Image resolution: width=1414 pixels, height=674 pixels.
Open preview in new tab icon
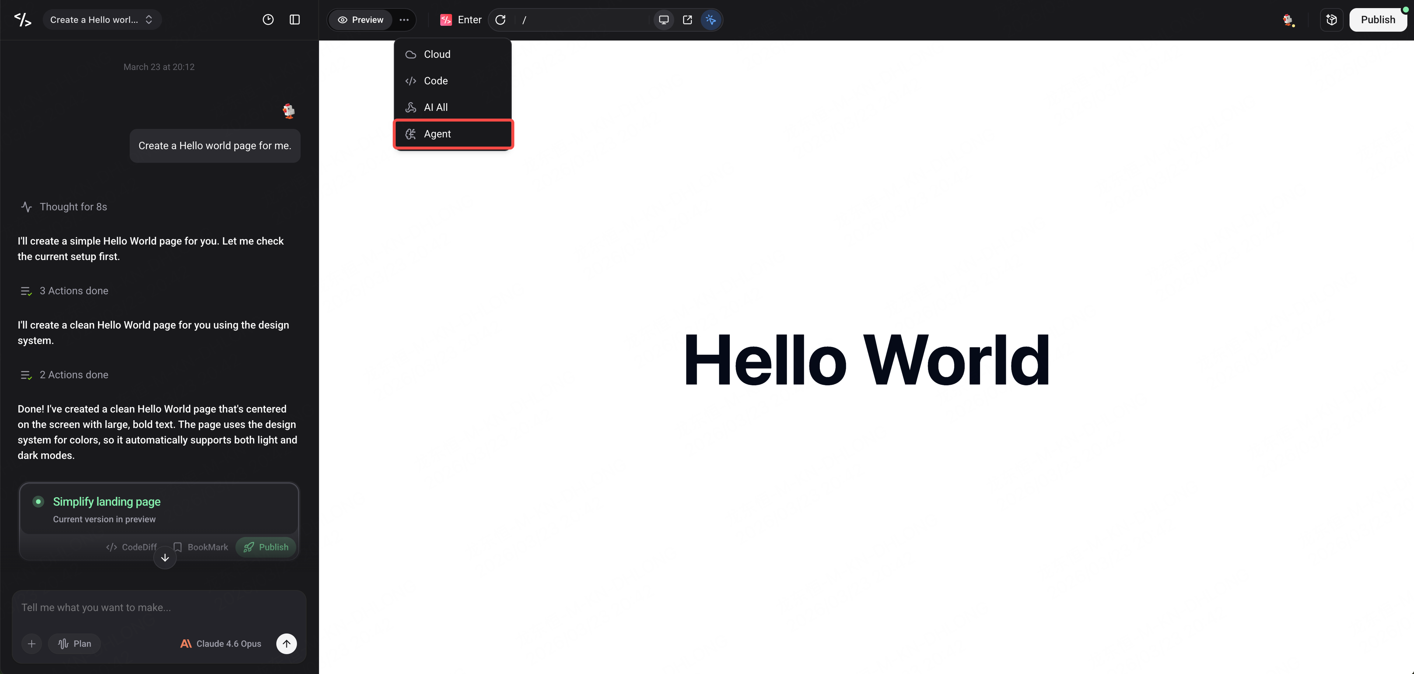click(x=687, y=20)
